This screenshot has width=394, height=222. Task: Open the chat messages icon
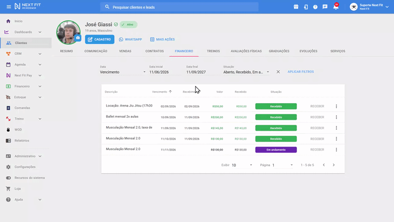tap(325, 7)
